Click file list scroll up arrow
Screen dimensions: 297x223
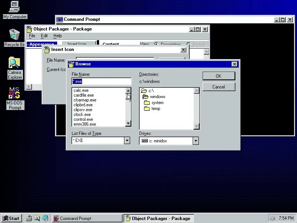pyautogui.click(x=128, y=91)
